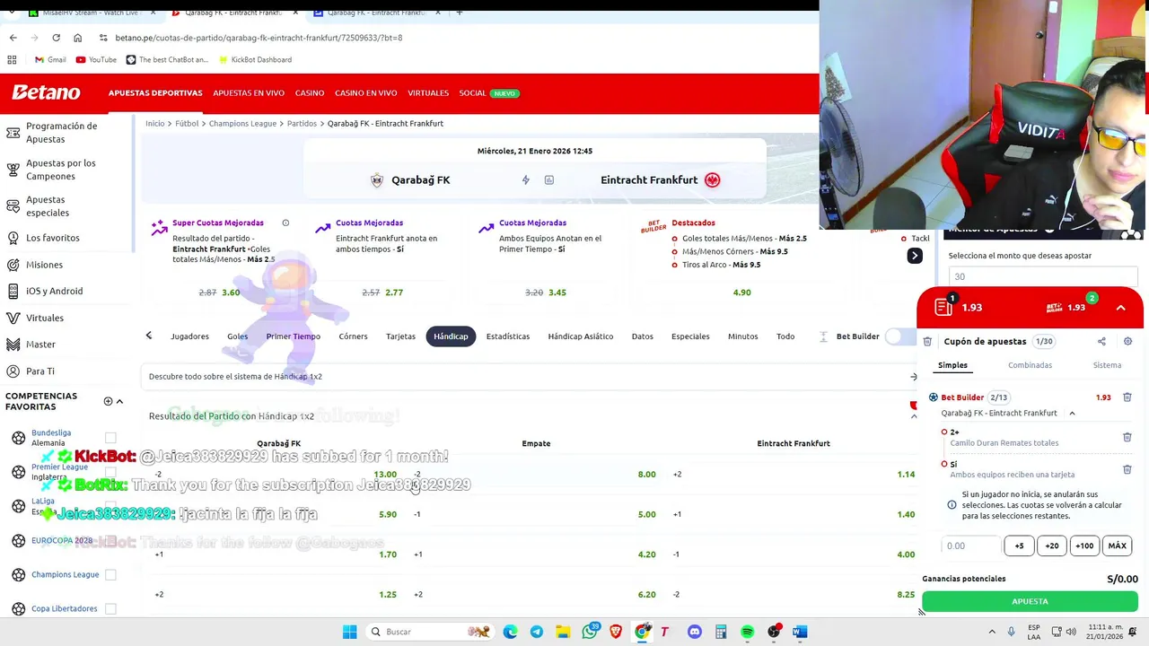The image size is (1149, 646).
Task: Switch to the Combinadas bet slip tab
Action: click(1030, 365)
